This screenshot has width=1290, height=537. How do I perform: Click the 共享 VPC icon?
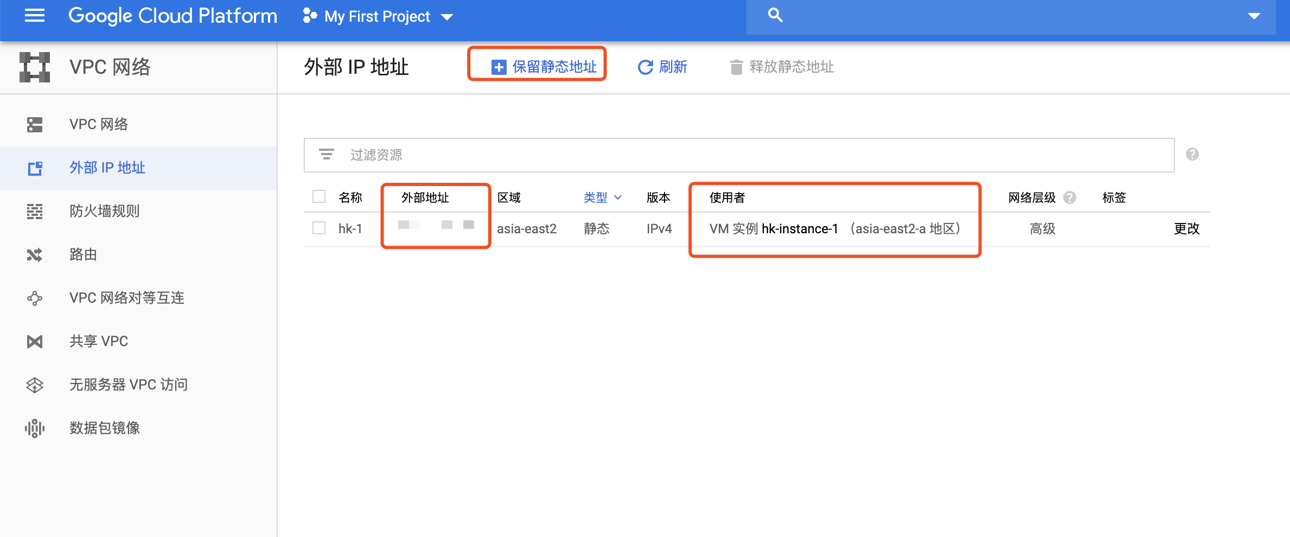click(35, 342)
